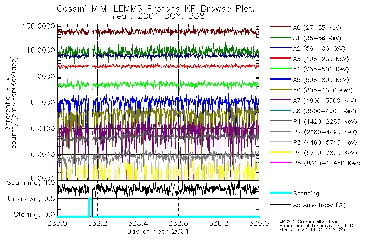This screenshot has width=381, height=241.
Task: Click the light green A4 legend line
Action: point(280,69)
